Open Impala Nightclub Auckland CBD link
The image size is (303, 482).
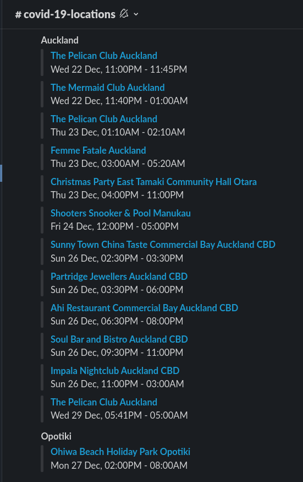point(115,371)
